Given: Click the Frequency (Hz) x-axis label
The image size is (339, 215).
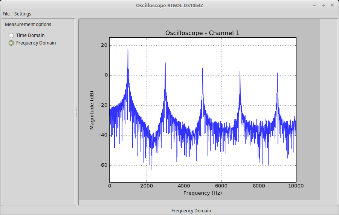Looking at the screenshot, I should (x=202, y=193).
